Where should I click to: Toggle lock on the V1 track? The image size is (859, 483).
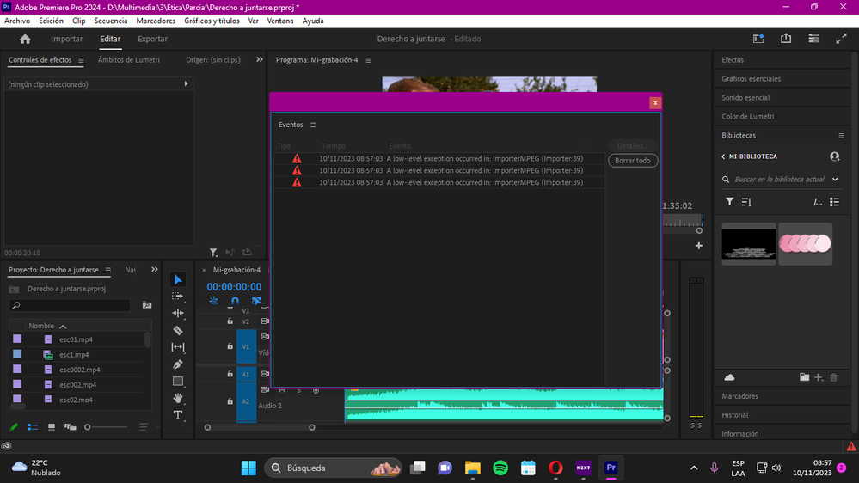click(230, 346)
